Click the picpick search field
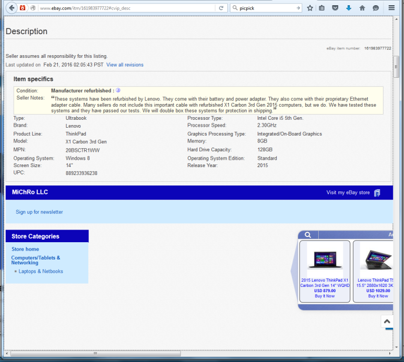404x362 pixels. (267, 8)
